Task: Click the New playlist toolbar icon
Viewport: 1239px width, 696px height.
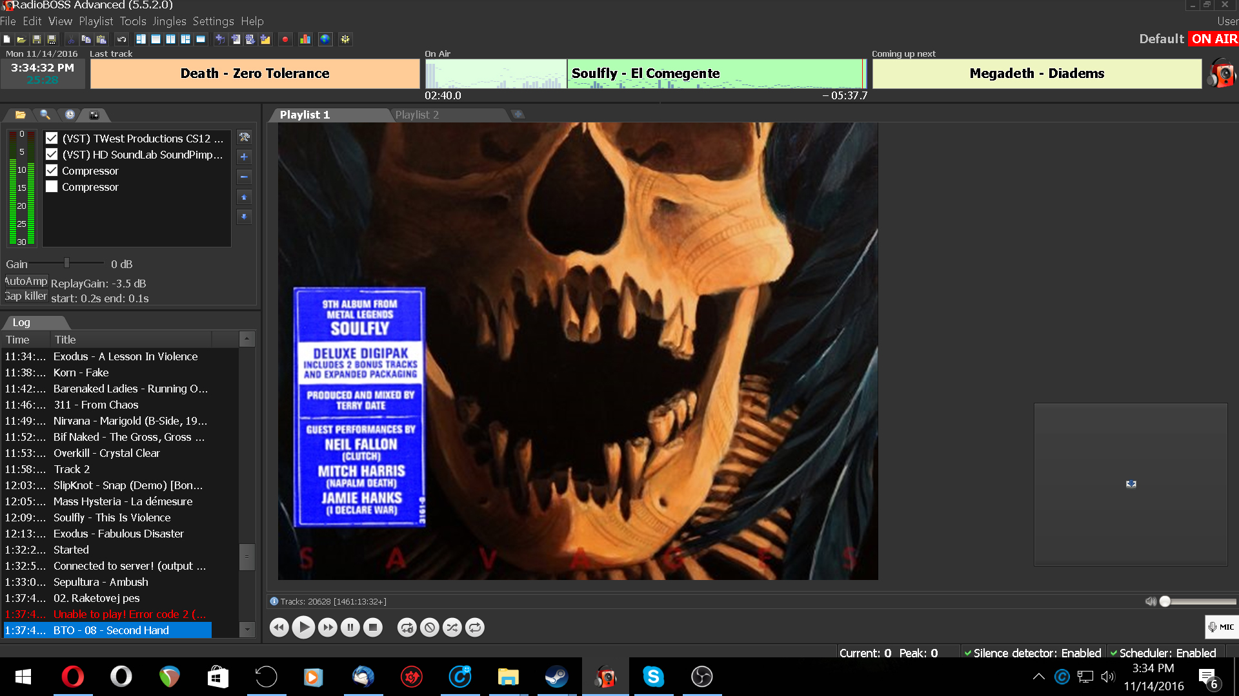Action: click(x=6, y=39)
